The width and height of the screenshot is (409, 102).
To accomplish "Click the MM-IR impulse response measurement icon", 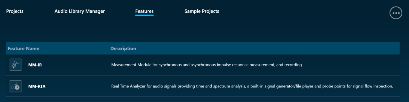I will pos(15,65).
